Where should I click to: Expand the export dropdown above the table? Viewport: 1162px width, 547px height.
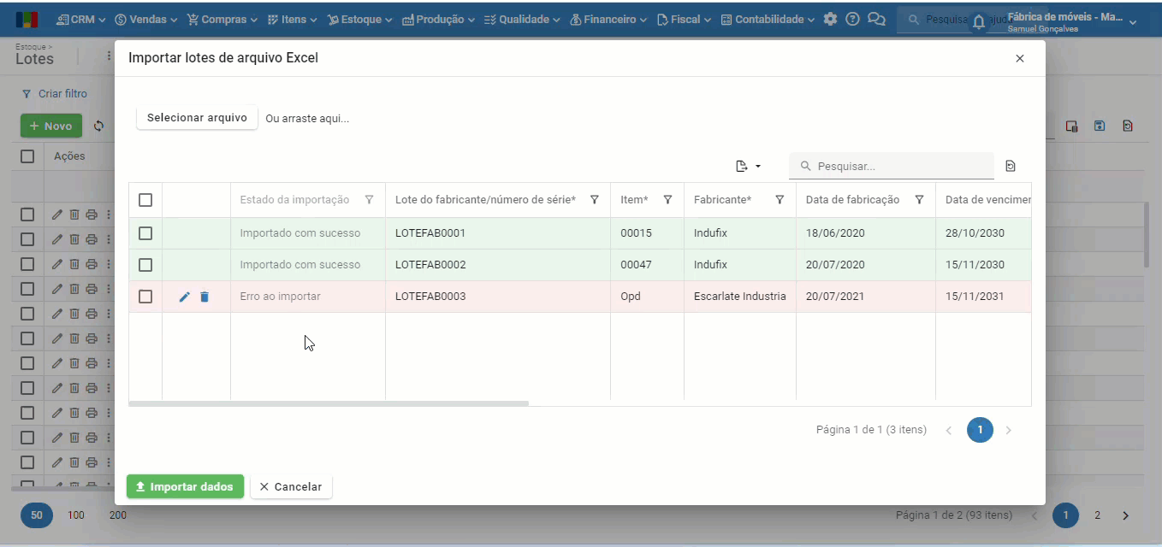point(749,167)
